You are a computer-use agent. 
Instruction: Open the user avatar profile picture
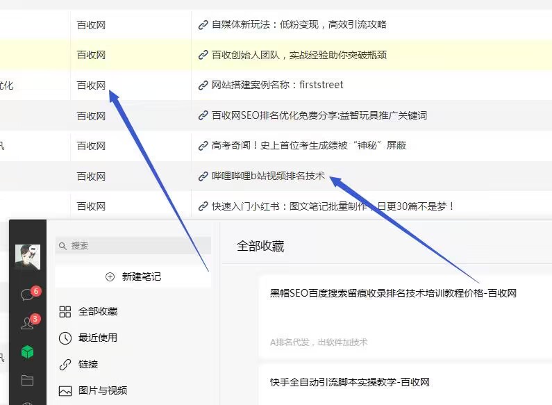point(28,257)
